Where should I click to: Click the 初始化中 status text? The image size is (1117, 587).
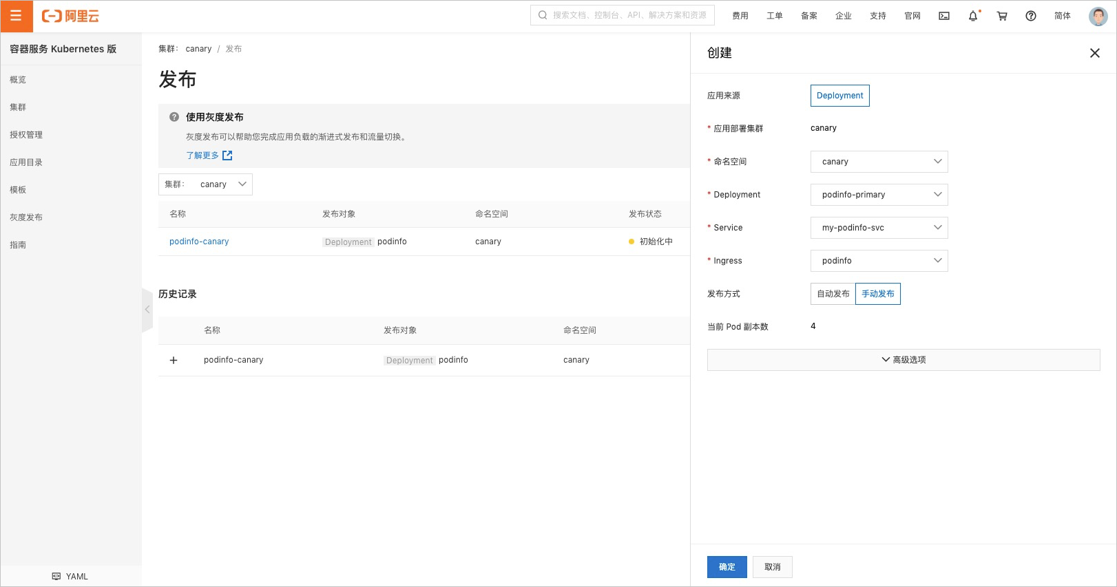coord(656,242)
